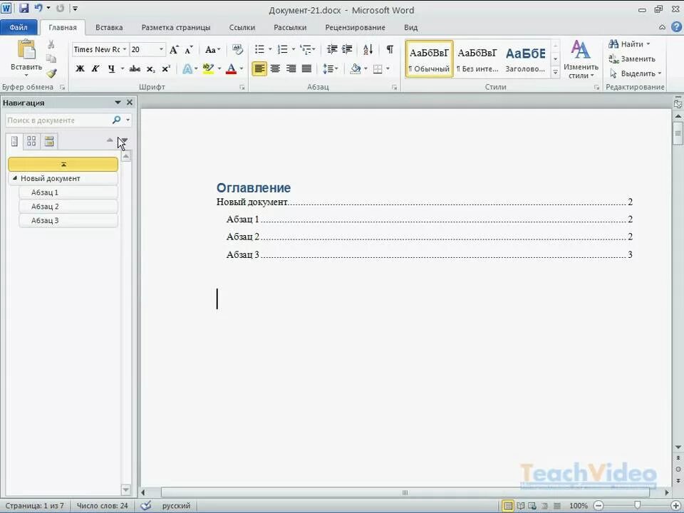Toggle align text right
The height and width of the screenshot is (513, 684).
291,69
